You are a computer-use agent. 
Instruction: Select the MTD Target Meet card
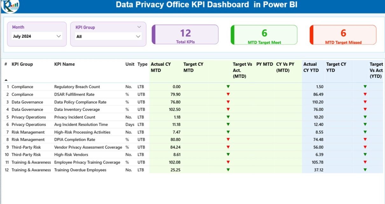click(264, 35)
